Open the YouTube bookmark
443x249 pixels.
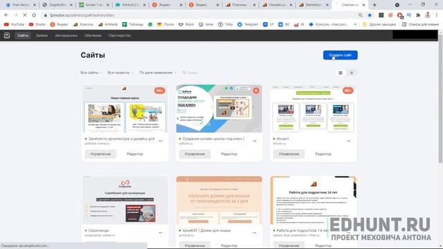[x=14, y=25]
